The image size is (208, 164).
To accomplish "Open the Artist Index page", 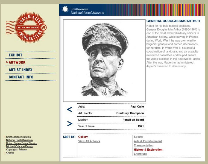I will [x=20, y=70].
